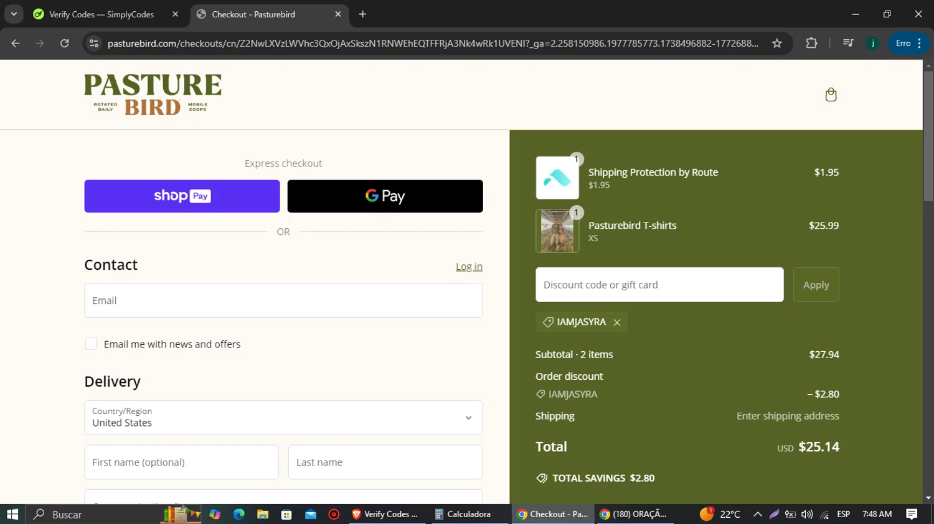
Task: Focus the Email input field
Action: (x=283, y=300)
